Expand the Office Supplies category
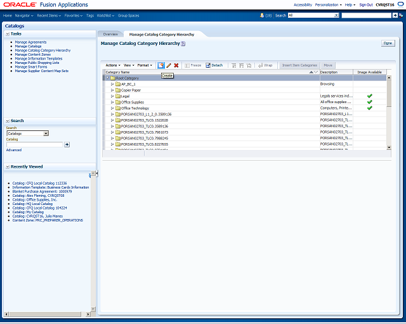Screen dimensions: 406x324 (x=112, y=103)
